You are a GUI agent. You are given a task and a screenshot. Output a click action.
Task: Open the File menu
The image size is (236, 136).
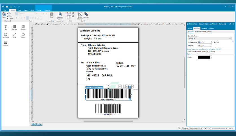tap(5, 10)
